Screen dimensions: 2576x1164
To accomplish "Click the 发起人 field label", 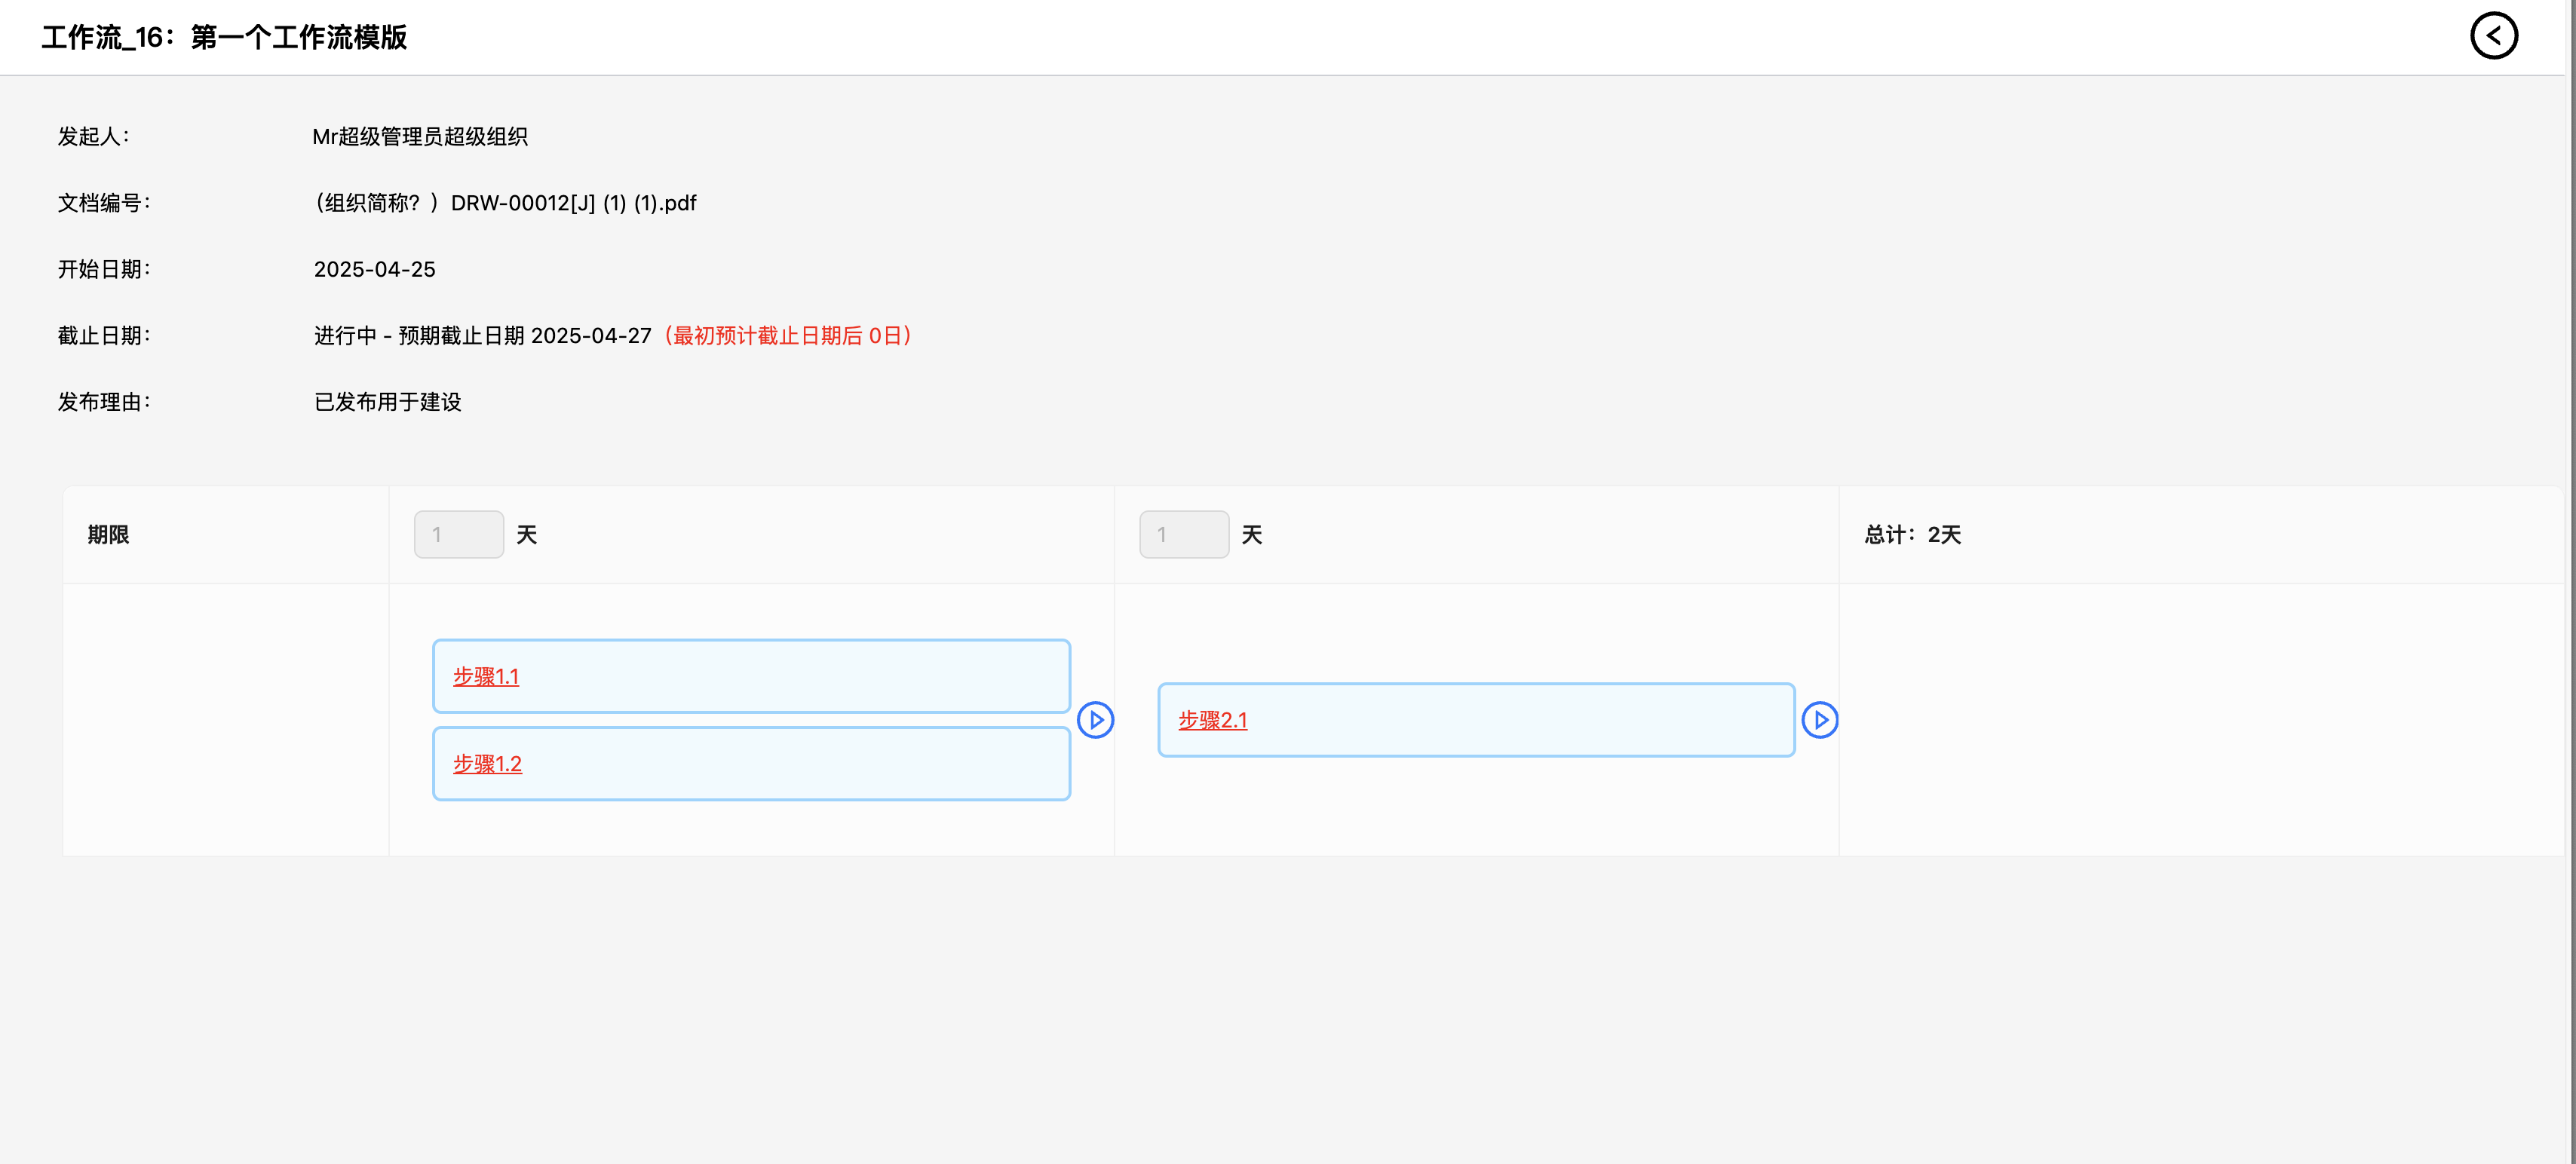I will pyautogui.click(x=93, y=137).
